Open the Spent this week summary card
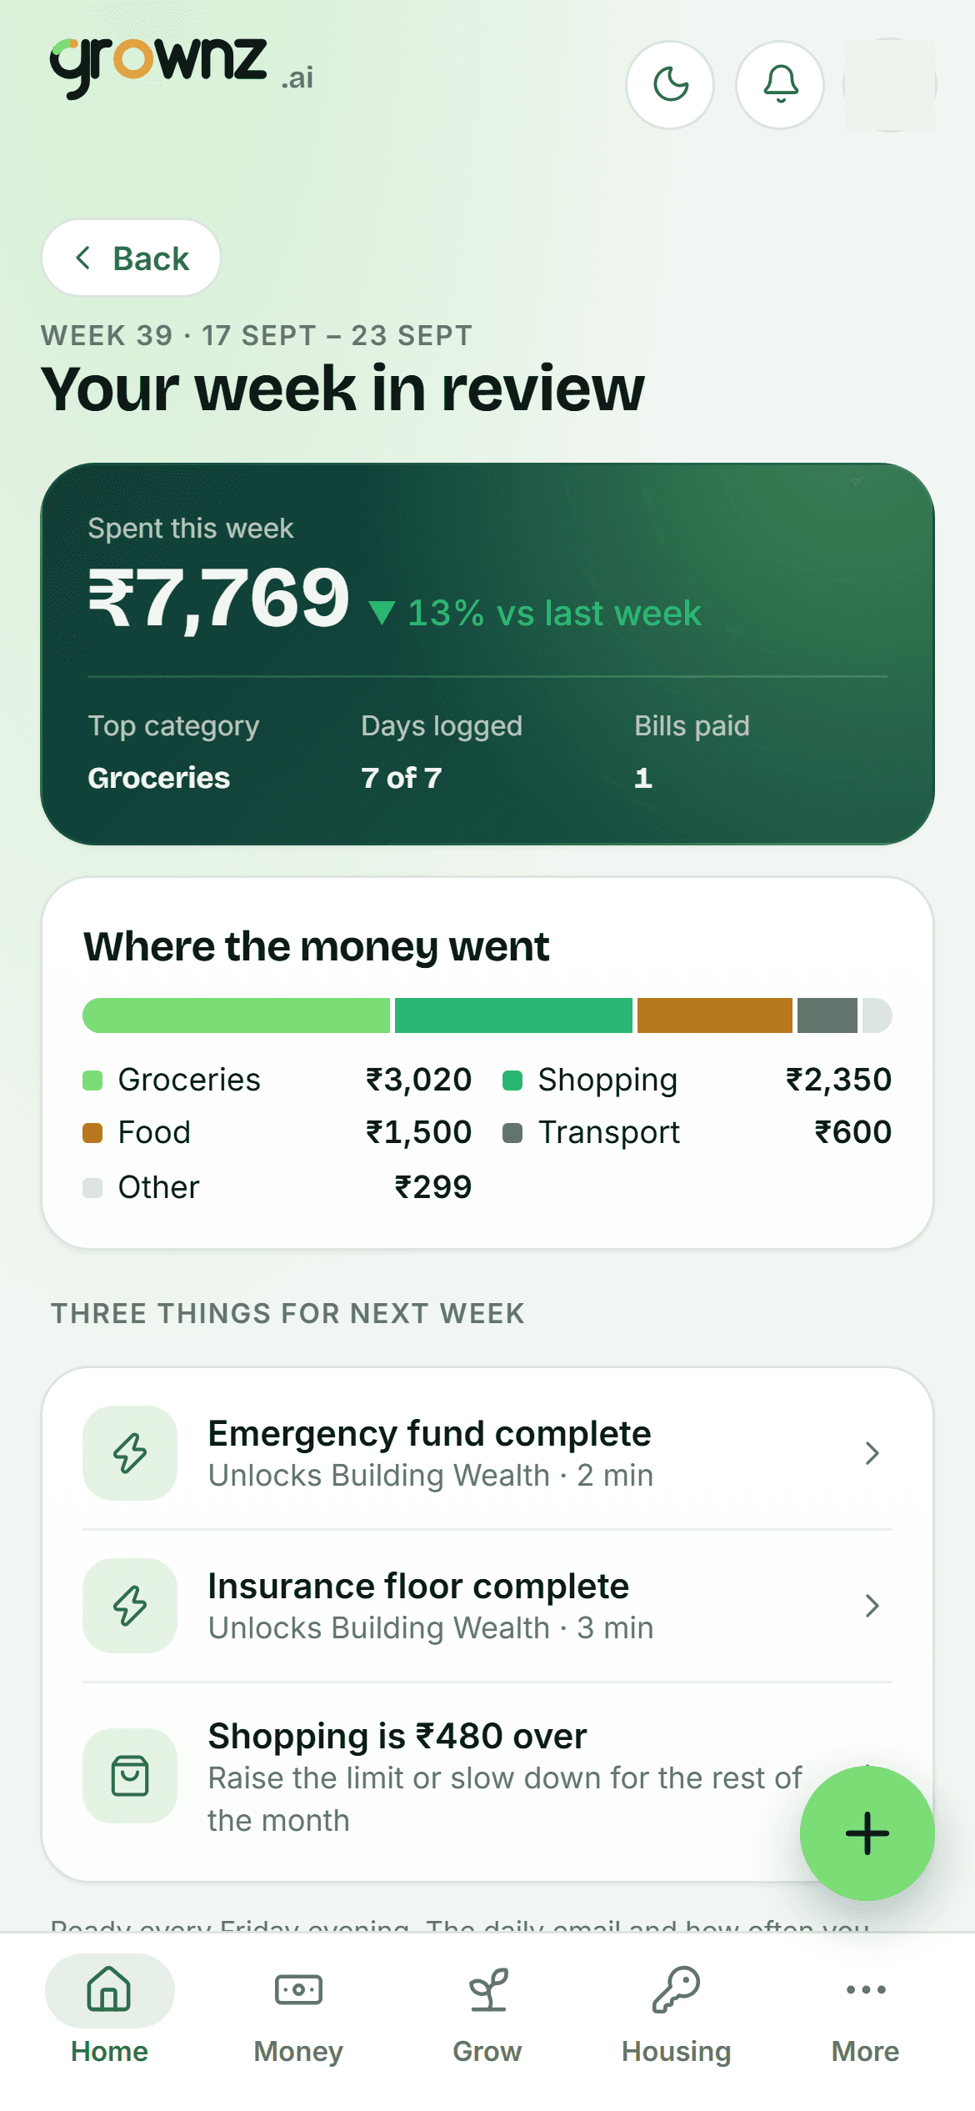Image resolution: width=975 pixels, height=2111 pixels. click(487, 654)
